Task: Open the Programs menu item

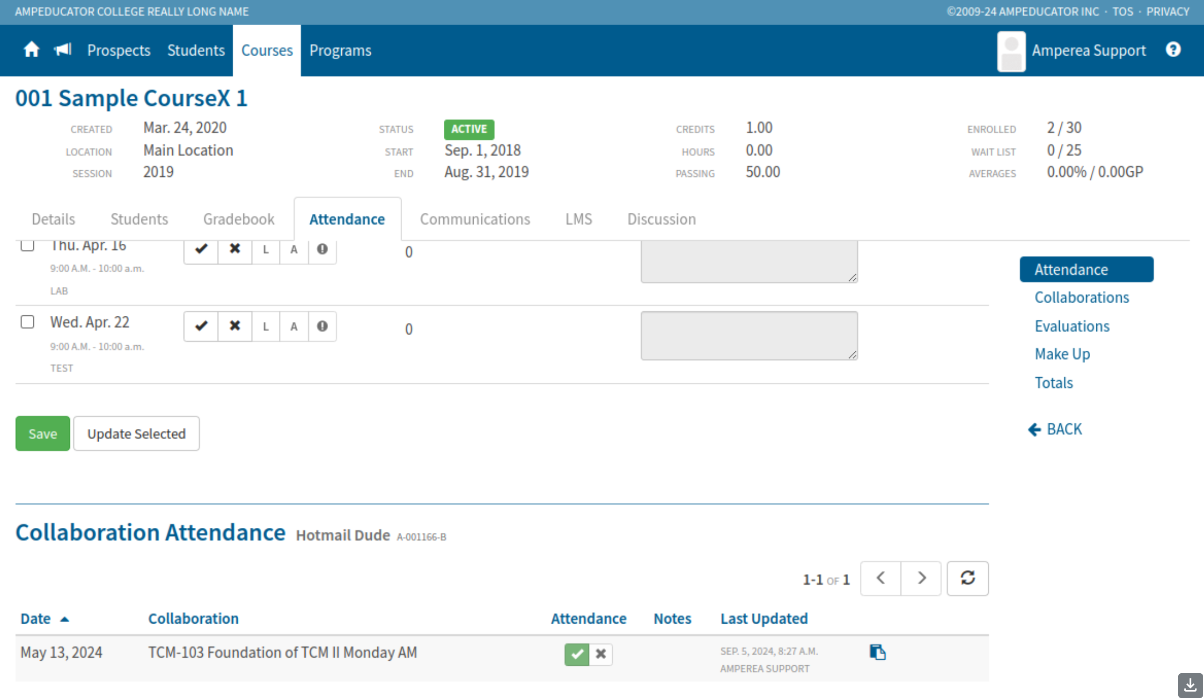Action: tap(340, 51)
